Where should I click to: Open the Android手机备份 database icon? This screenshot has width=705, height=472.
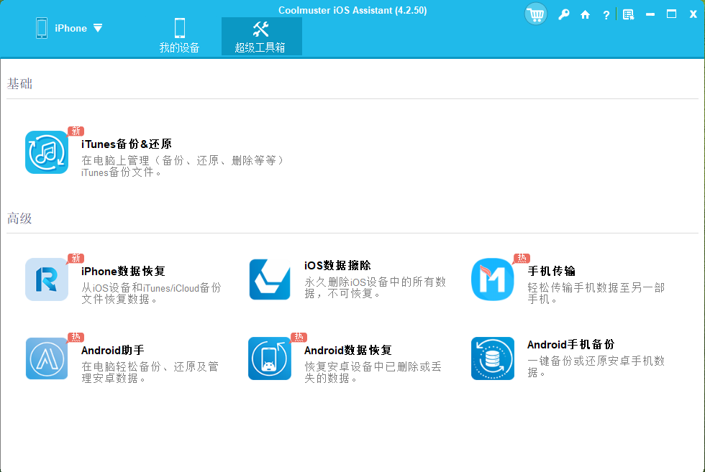493,358
